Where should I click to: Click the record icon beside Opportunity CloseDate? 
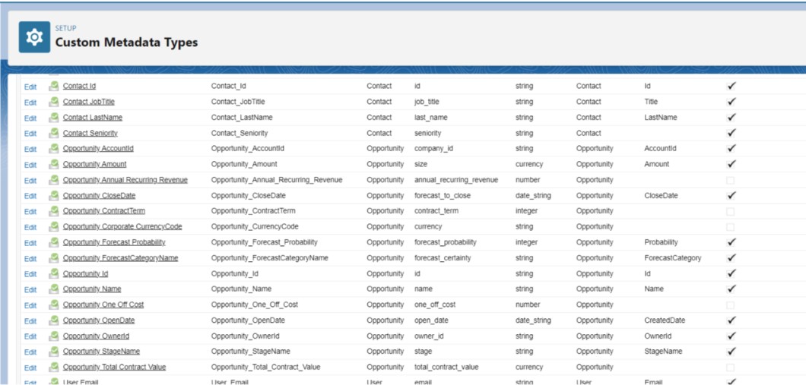pos(54,195)
